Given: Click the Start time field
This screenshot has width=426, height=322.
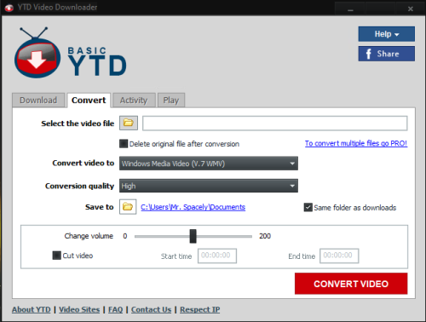Looking at the screenshot, I should tap(217, 256).
